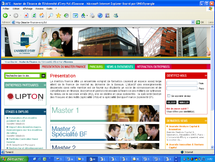Open text size dropdown arrow
This screenshot has width=215, height=162.
(x=87, y=16)
